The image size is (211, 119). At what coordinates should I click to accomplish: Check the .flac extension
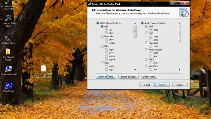151,63
